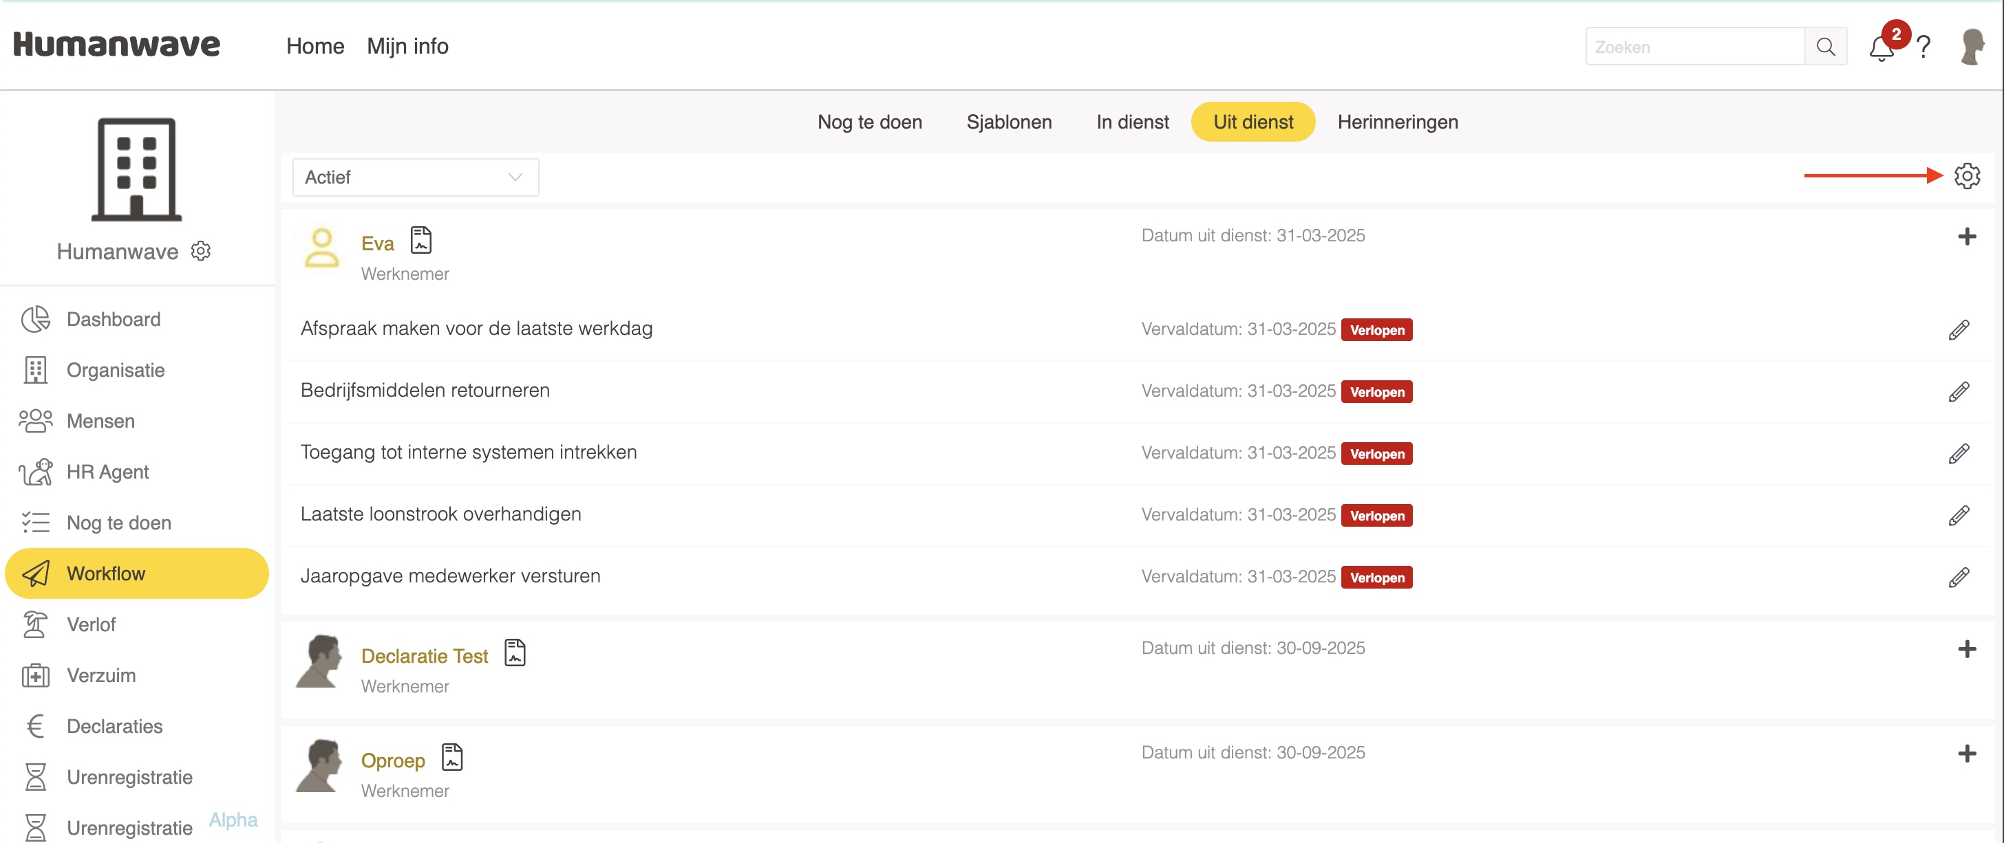Open Oproep document icon
The width and height of the screenshot is (2004, 843).
pos(452,757)
